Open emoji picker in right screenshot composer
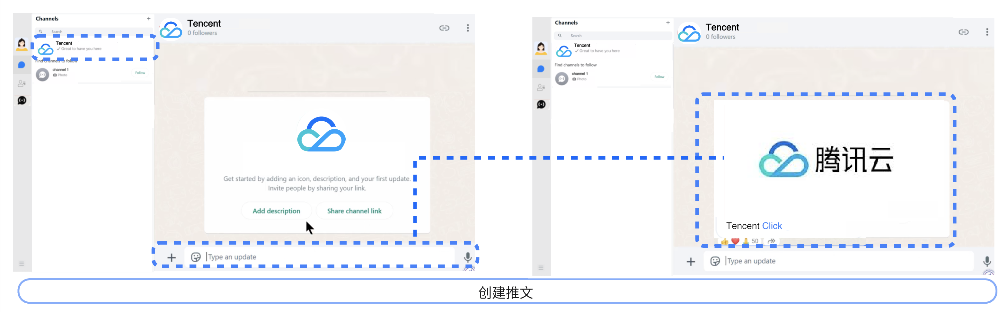The height and width of the screenshot is (312, 1008). click(x=715, y=261)
